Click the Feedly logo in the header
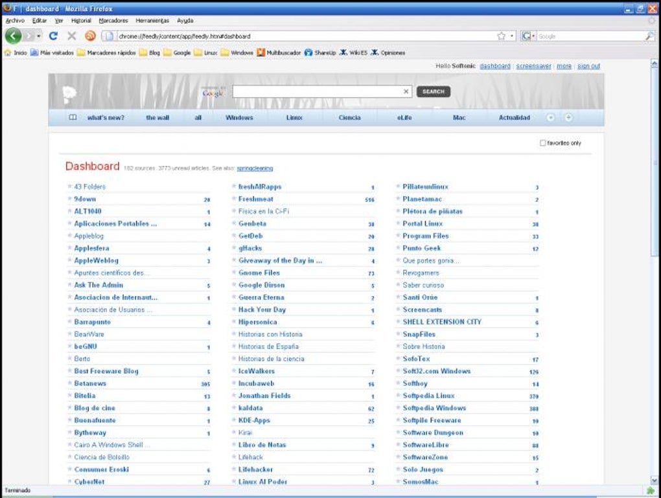 click(x=69, y=95)
